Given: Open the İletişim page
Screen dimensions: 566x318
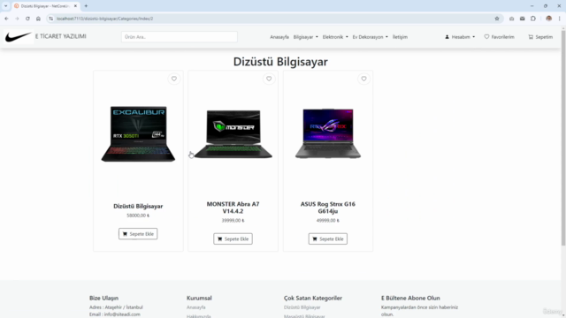Looking at the screenshot, I should tap(400, 37).
